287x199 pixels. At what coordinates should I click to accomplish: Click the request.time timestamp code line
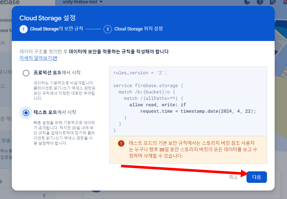click(198, 111)
